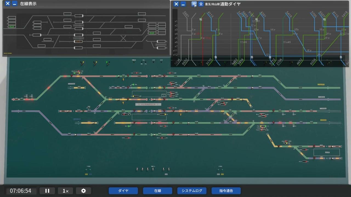The height and width of the screenshot is (197, 351).
Task: Change the 1× simulation speed
Action: (x=66, y=191)
